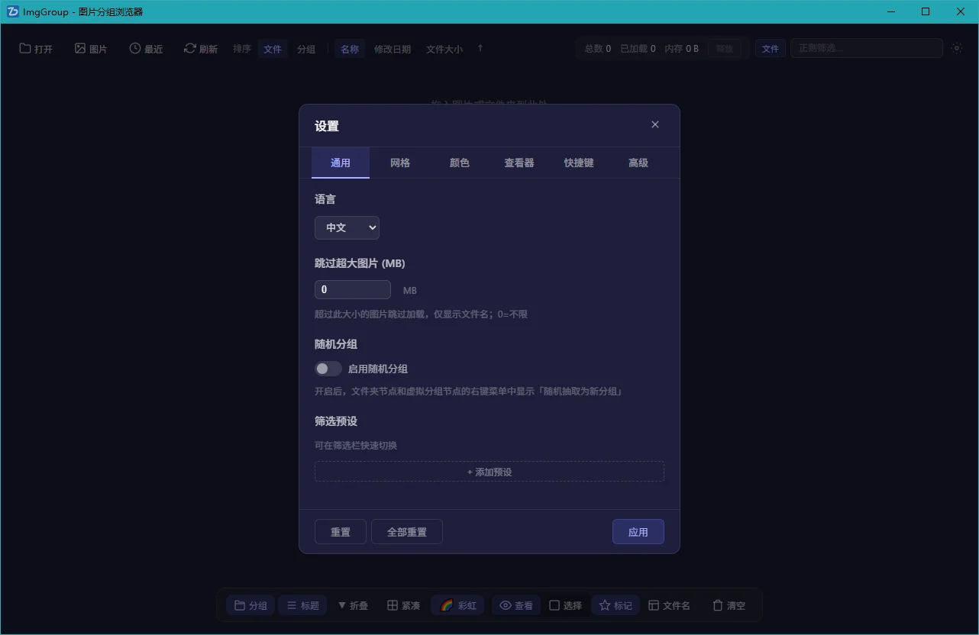Click the 标记 star icon
Image resolution: width=979 pixels, height=635 pixels.
coord(605,605)
